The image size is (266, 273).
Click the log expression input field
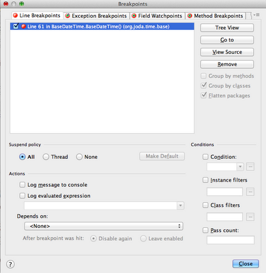[x=101, y=205]
